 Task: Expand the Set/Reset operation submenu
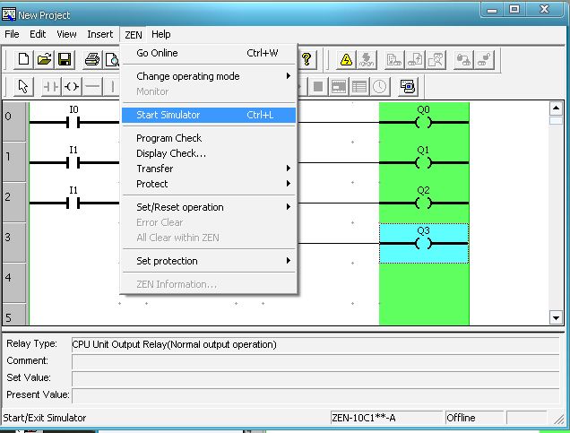click(x=209, y=207)
